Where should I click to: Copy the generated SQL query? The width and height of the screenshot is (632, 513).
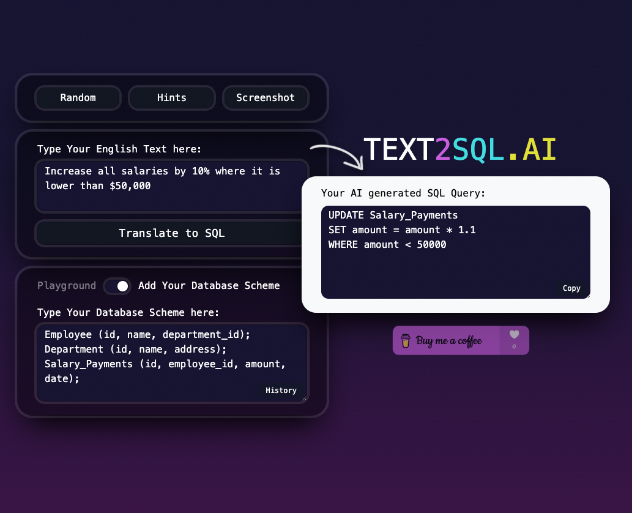pos(571,288)
